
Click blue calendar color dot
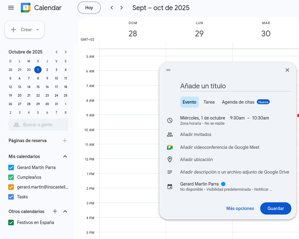(223, 184)
